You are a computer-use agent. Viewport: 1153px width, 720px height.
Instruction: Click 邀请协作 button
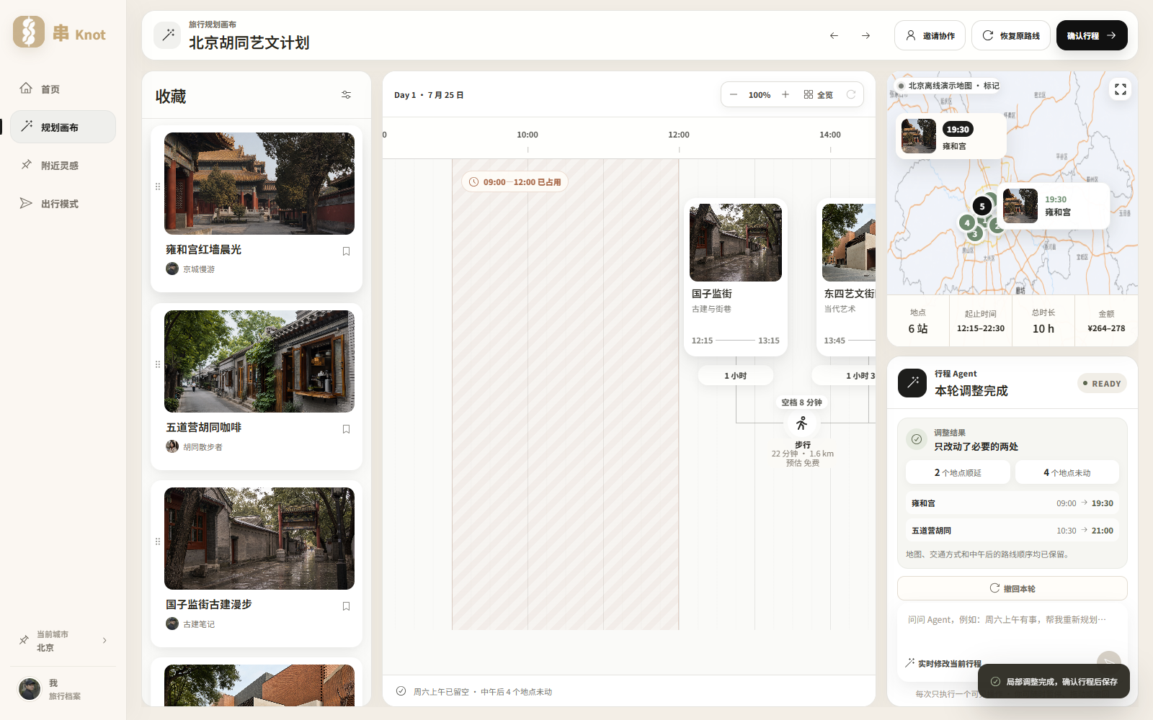click(x=930, y=35)
